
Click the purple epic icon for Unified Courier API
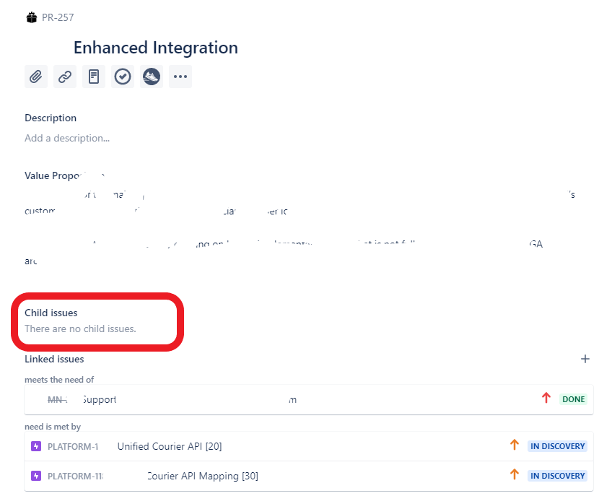pos(36,446)
